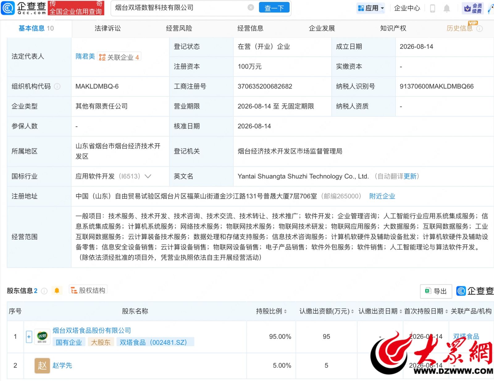
Task: Open the 企业发展 tab
Action: coord(322,28)
